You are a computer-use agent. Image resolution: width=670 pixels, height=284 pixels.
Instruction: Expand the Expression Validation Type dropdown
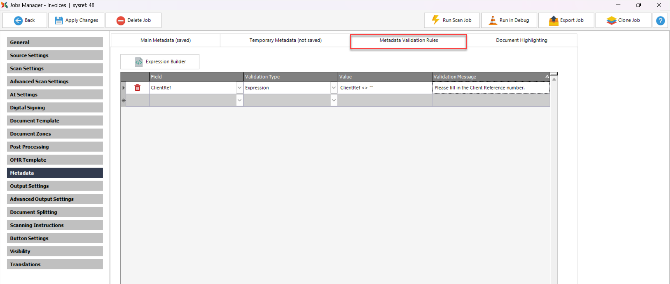click(x=334, y=88)
